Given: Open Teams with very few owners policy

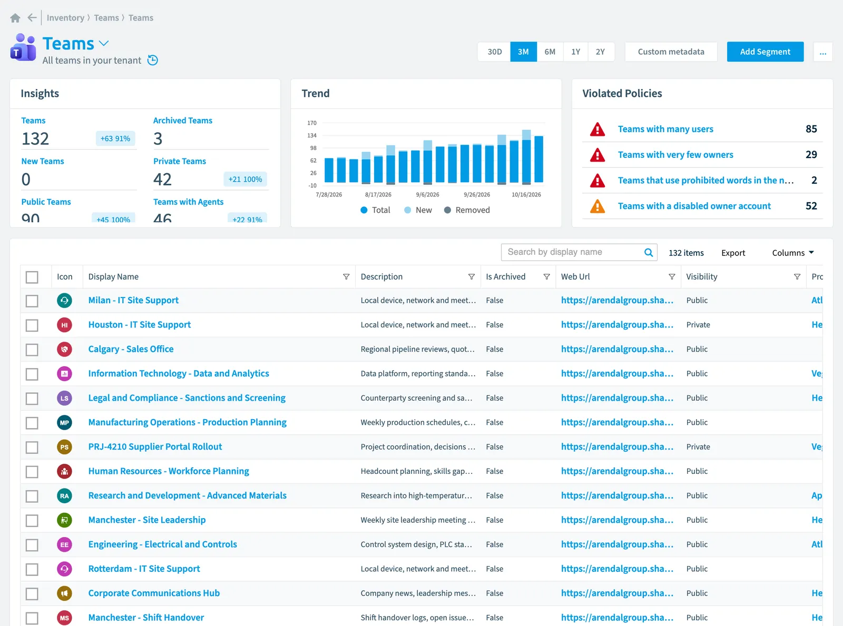Looking at the screenshot, I should click(x=675, y=155).
